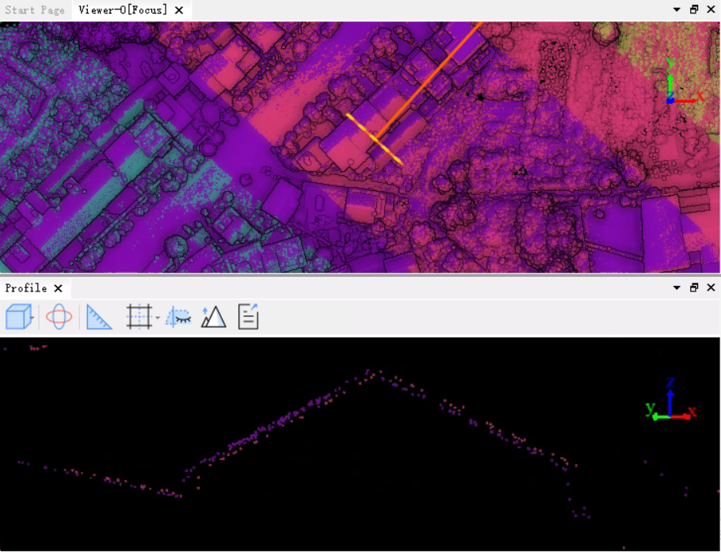Switch to the Start Page tab
The width and height of the screenshot is (721, 552).
(34, 10)
